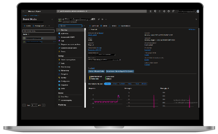Collapse the resource menu sidebar
Image resolution: width=218 pixels, height=134 pixels.
click(x=84, y=26)
